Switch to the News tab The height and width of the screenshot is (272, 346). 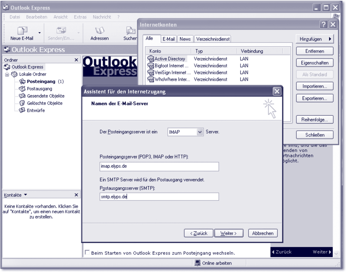point(185,39)
